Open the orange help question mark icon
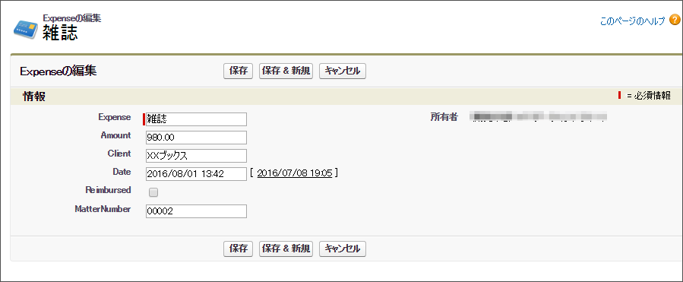 (x=675, y=20)
